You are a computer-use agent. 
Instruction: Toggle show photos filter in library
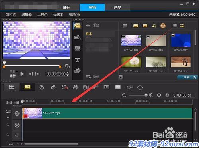coord(145,26)
